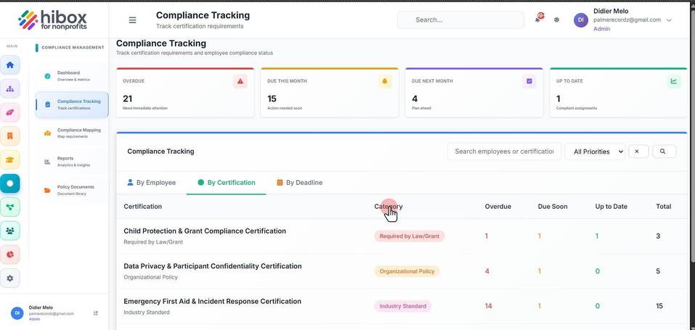The width and height of the screenshot is (695, 330).
Task: Expand user menu chevron beside Didier Melo
Action: pyautogui.click(x=669, y=20)
